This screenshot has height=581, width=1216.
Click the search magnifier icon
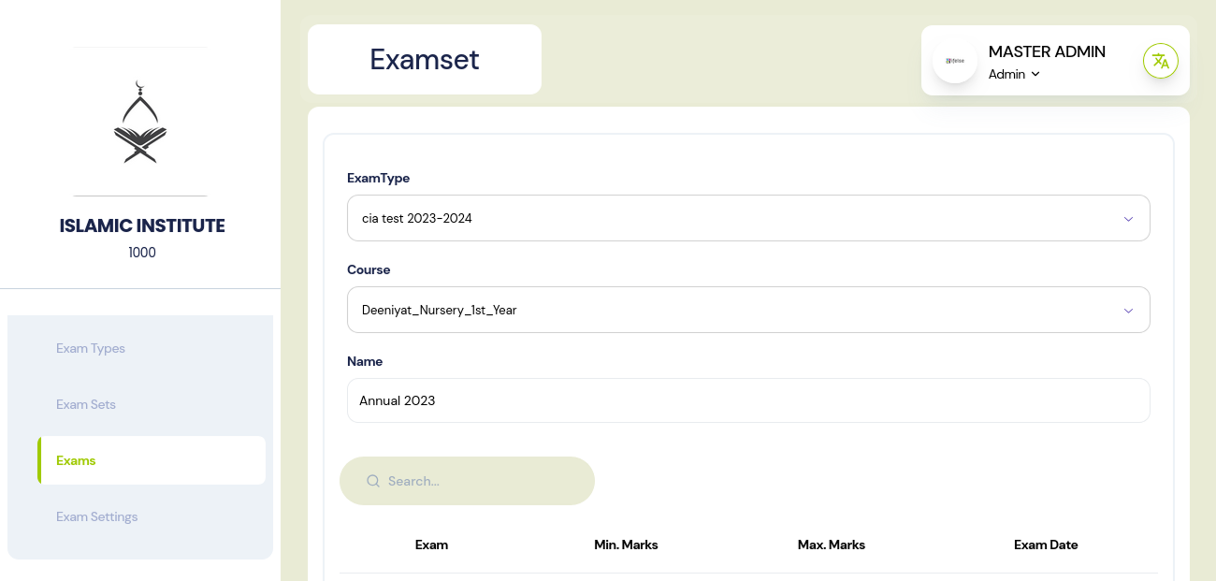click(x=373, y=481)
